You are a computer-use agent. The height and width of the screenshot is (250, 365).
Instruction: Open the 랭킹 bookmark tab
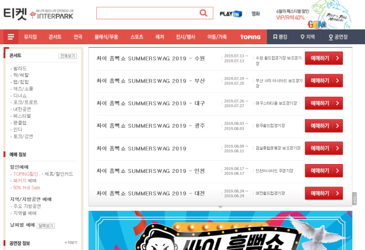(x=280, y=37)
